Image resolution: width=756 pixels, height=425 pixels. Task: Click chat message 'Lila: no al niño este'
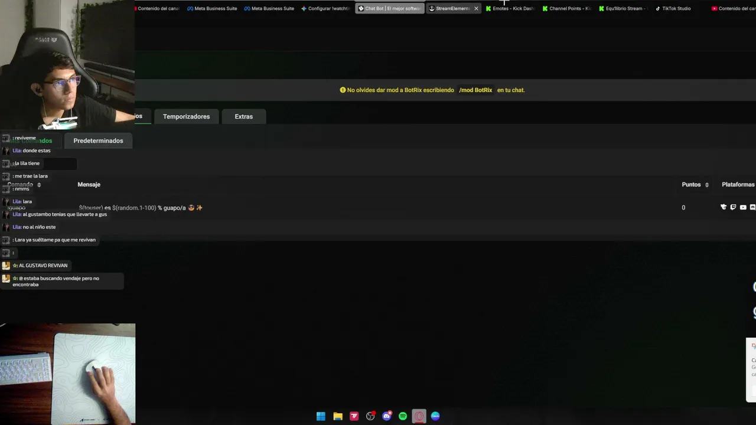click(34, 227)
